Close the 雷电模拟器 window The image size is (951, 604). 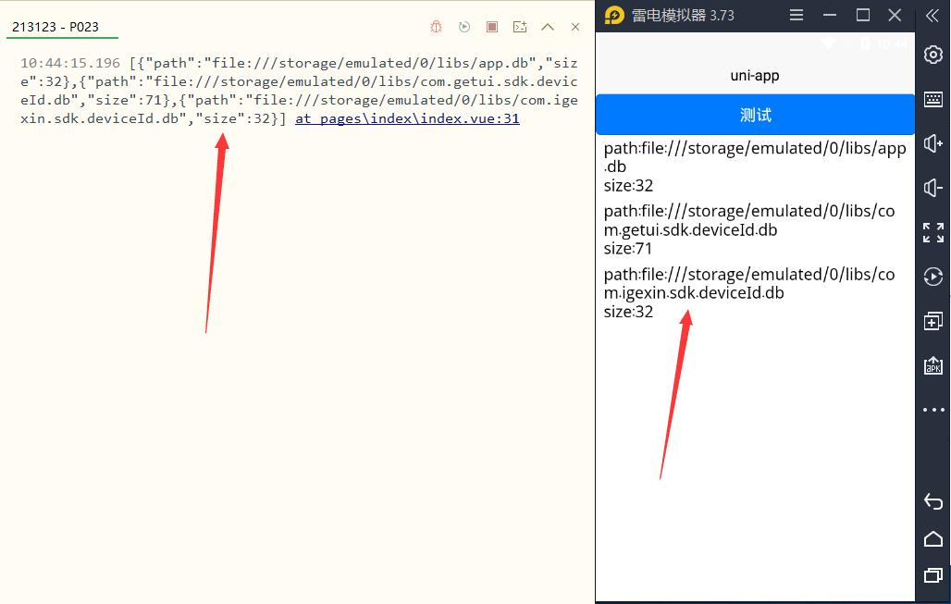(895, 15)
